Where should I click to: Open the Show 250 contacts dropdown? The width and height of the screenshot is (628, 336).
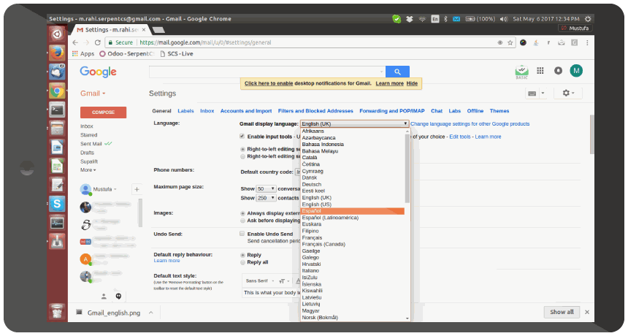pos(266,198)
